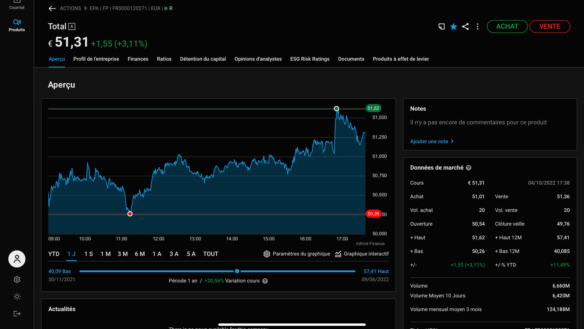The image size is (584, 329).
Task: Select the 1 J chart period
Action: (71, 254)
